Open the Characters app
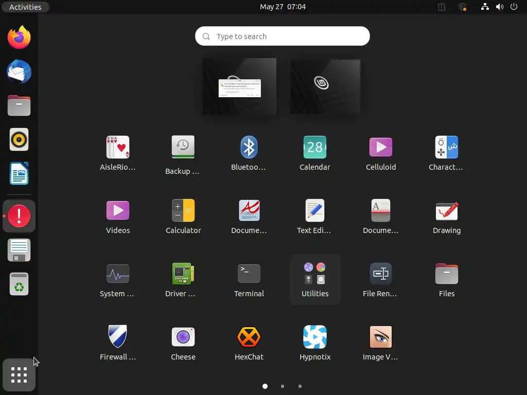 446,153
